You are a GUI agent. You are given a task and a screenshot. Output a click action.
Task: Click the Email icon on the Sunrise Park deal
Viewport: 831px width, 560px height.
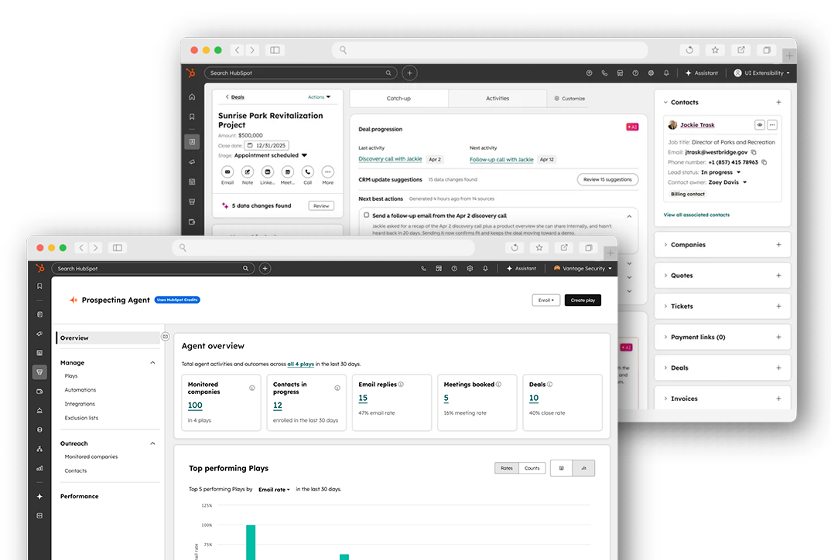[227, 172]
